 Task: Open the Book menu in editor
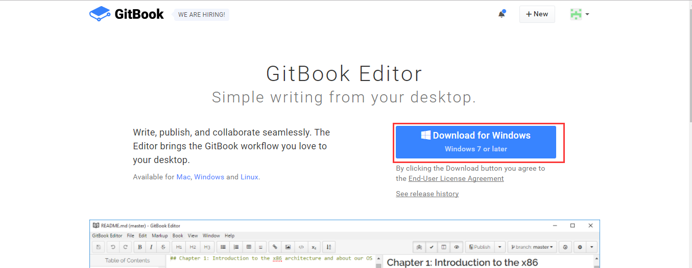click(177, 236)
